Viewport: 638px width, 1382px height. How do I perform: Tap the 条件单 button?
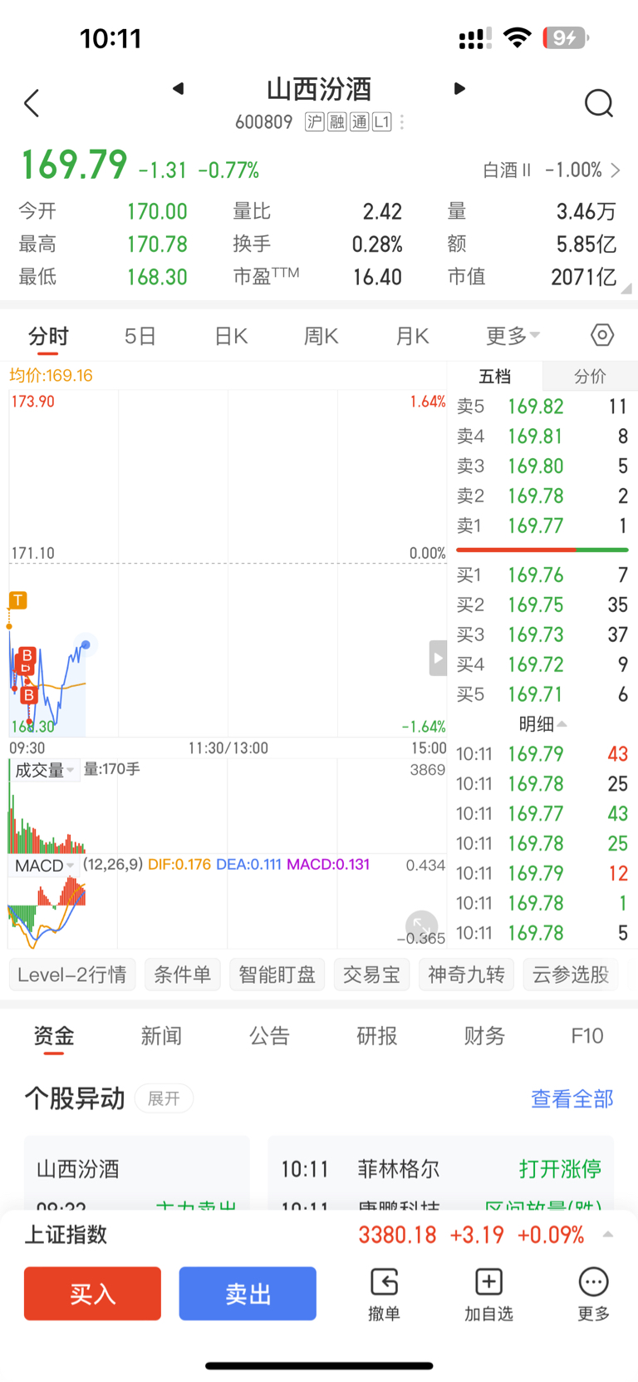[x=183, y=975]
